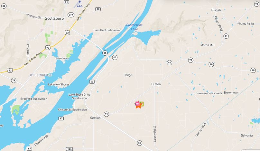Viewport: 260px width, 151px height.
Task: Click the Morris Mill label
Action: [x=208, y=45]
